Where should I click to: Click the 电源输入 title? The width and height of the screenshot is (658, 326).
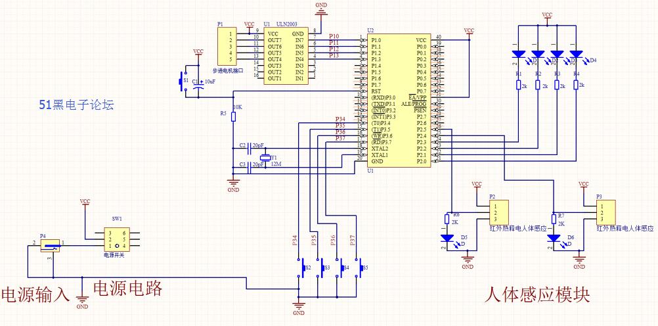pos(35,295)
